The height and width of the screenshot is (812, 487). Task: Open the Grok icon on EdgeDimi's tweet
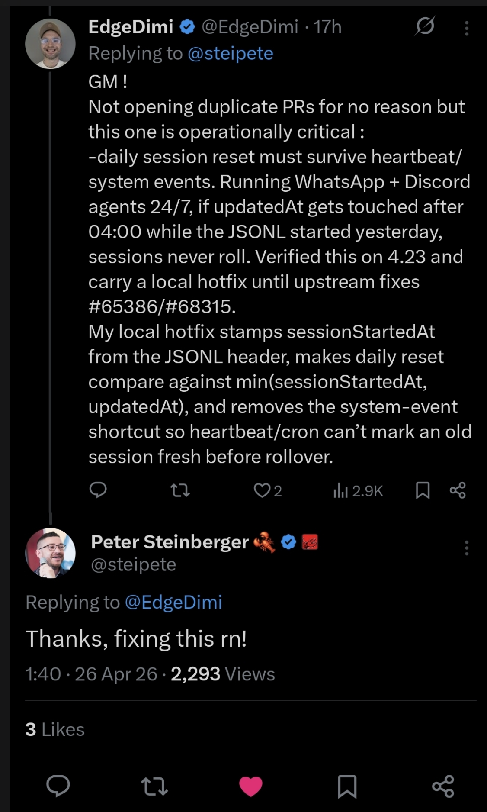[x=425, y=27]
